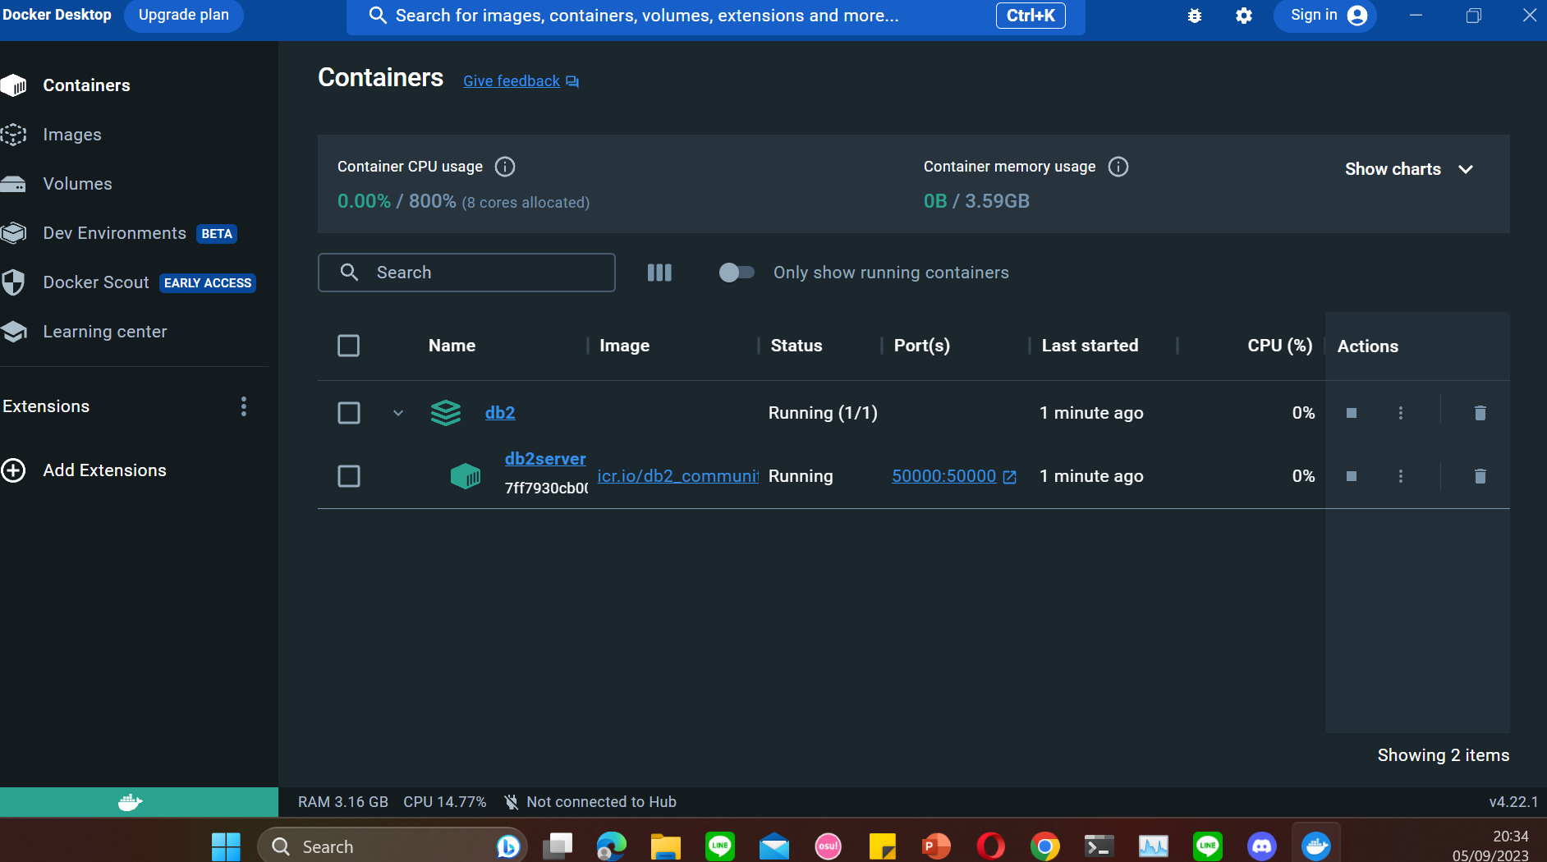Click the CPU usage info icon

[x=505, y=167]
